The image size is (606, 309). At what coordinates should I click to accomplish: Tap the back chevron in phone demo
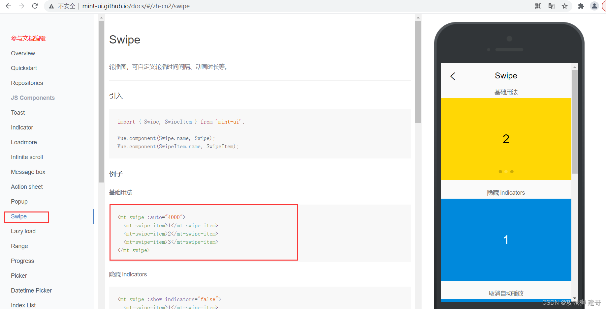click(453, 76)
